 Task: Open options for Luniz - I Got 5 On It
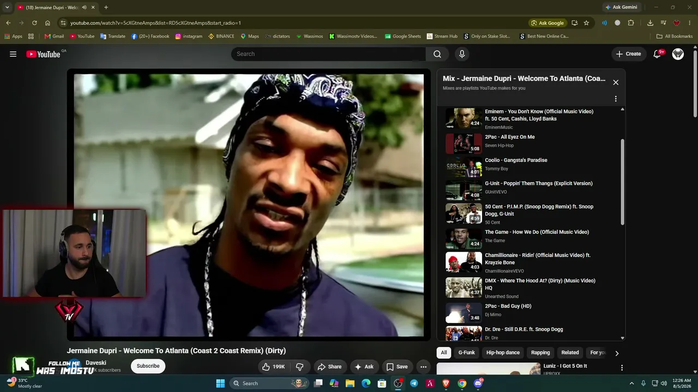622,368
